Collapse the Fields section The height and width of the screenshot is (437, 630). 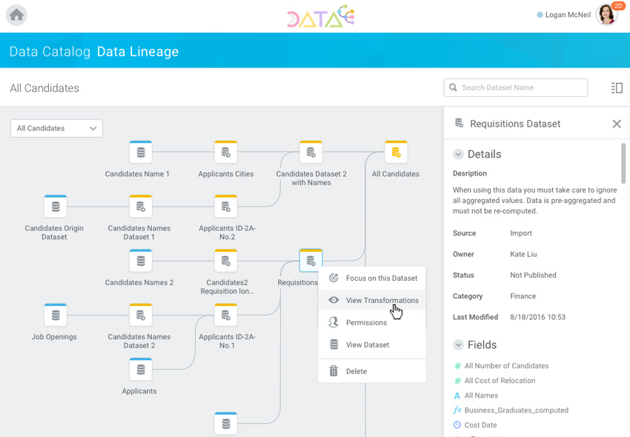coord(458,345)
